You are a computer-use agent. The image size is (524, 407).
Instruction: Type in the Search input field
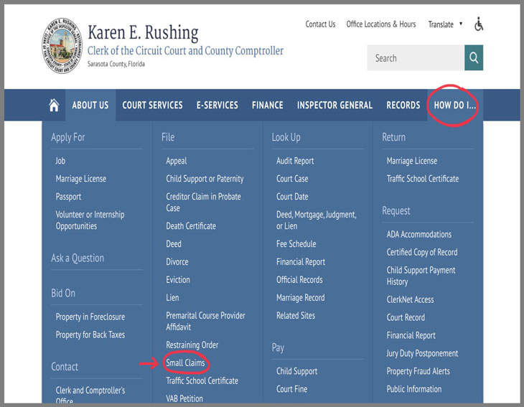tap(415, 58)
